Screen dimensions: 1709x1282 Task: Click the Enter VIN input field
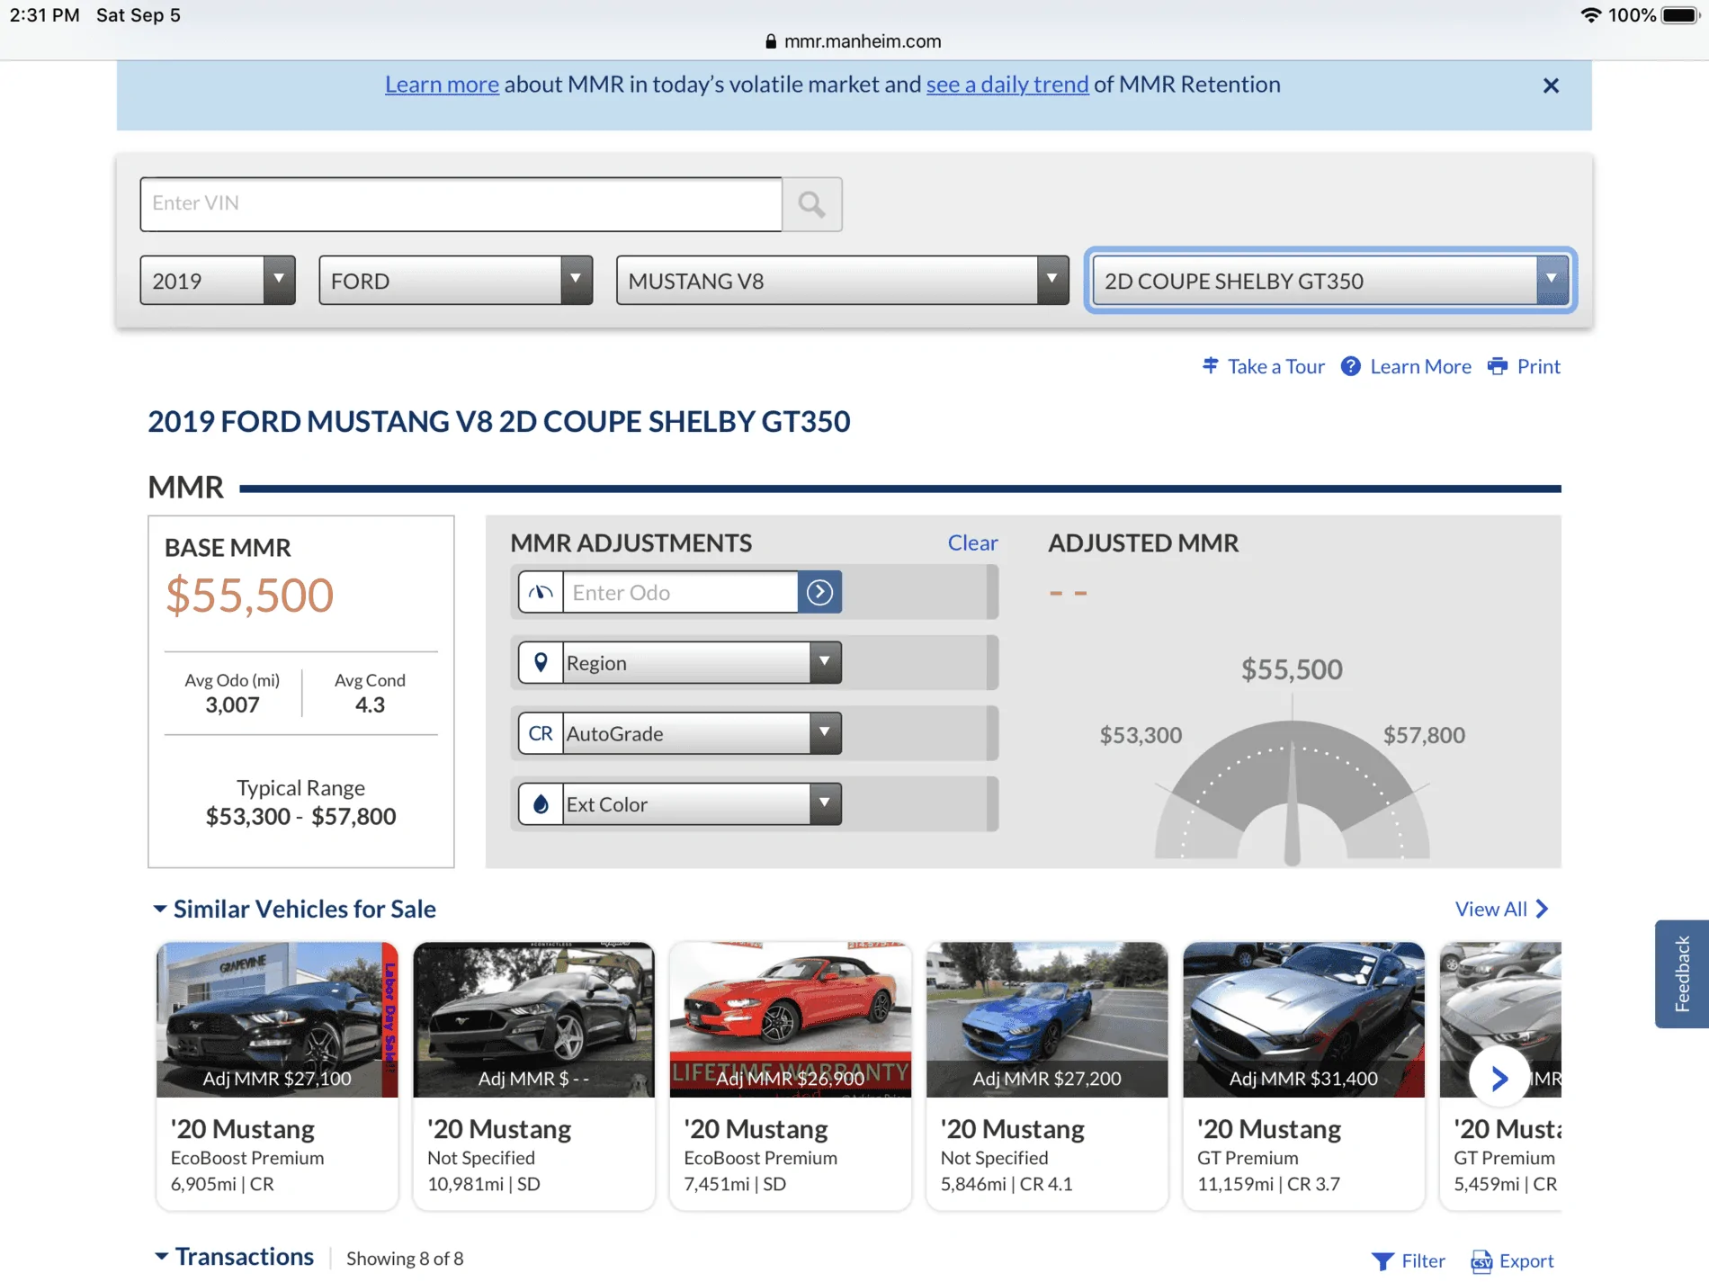(461, 204)
